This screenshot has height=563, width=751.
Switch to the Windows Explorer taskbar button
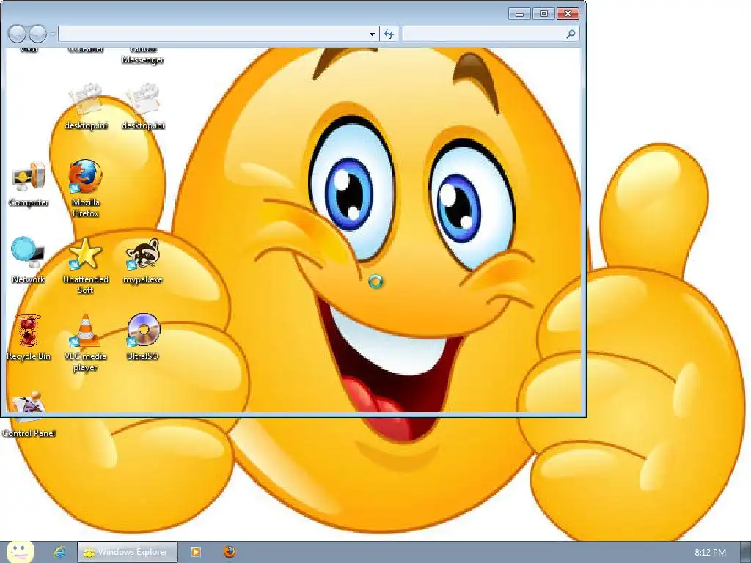128,552
